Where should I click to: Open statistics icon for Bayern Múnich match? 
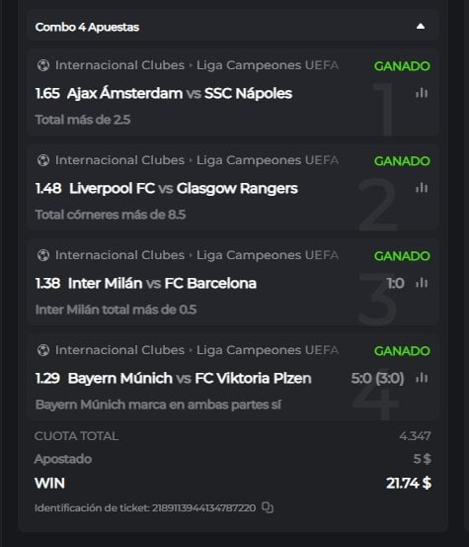422,378
